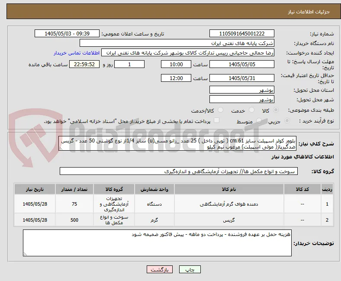Click the واحد شمارش column header
The image size is (341, 281).
click(154, 189)
